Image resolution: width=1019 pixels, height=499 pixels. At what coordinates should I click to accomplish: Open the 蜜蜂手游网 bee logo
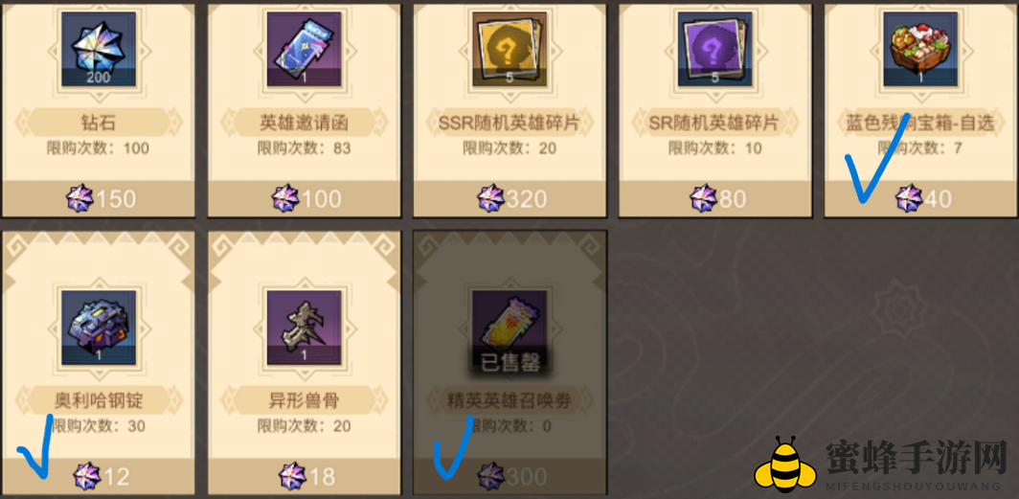pyautogui.click(x=784, y=465)
